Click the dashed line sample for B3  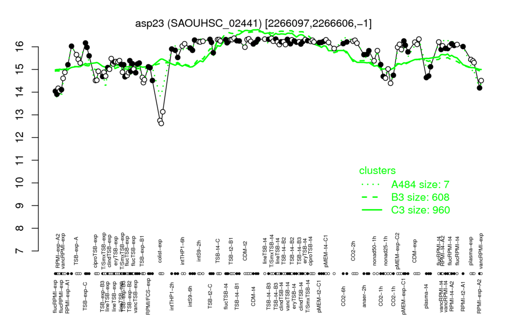371,197
